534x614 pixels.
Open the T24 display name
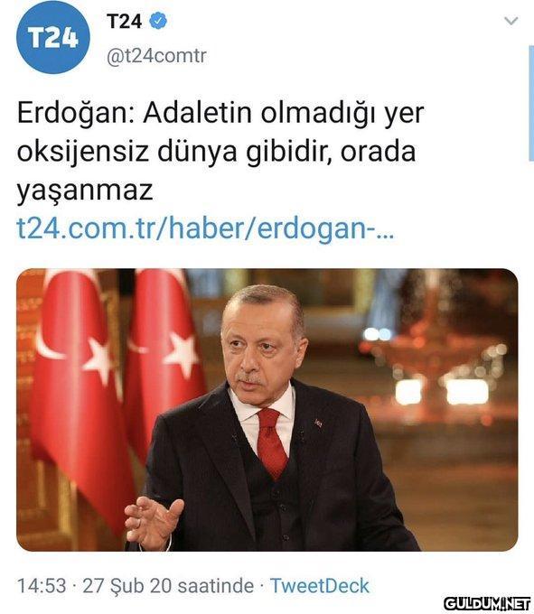point(124,21)
